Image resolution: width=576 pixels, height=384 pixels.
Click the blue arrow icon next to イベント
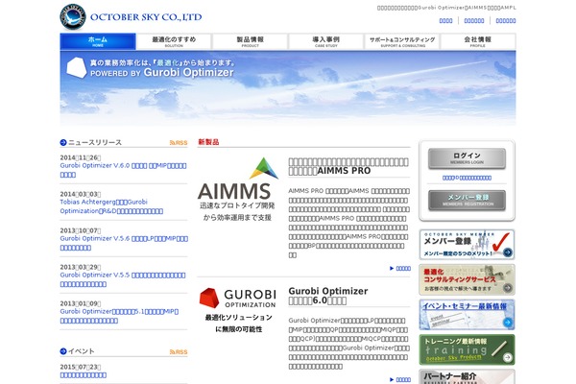(x=63, y=351)
